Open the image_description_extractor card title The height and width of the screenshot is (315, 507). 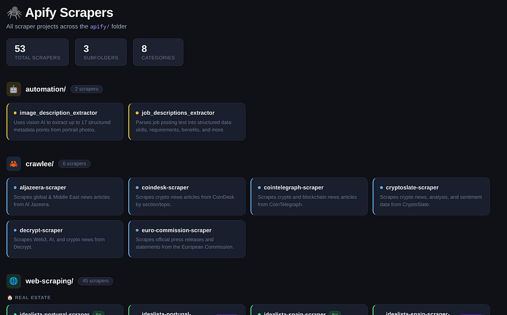pyautogui.click(x=58, y=113)
